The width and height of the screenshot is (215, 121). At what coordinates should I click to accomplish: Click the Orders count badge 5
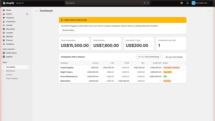click(27, 14)
